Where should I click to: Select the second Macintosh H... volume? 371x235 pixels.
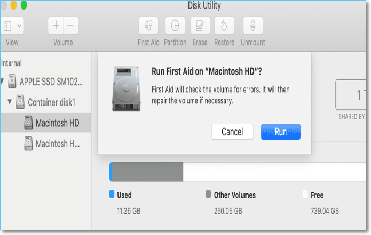(59, 143)
